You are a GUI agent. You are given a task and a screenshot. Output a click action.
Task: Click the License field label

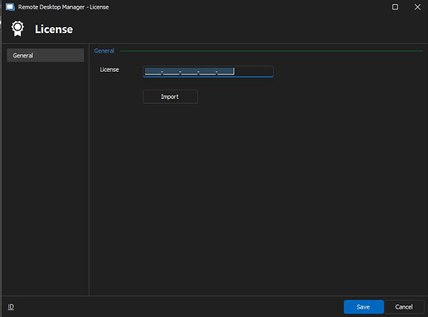pos(109,69)
